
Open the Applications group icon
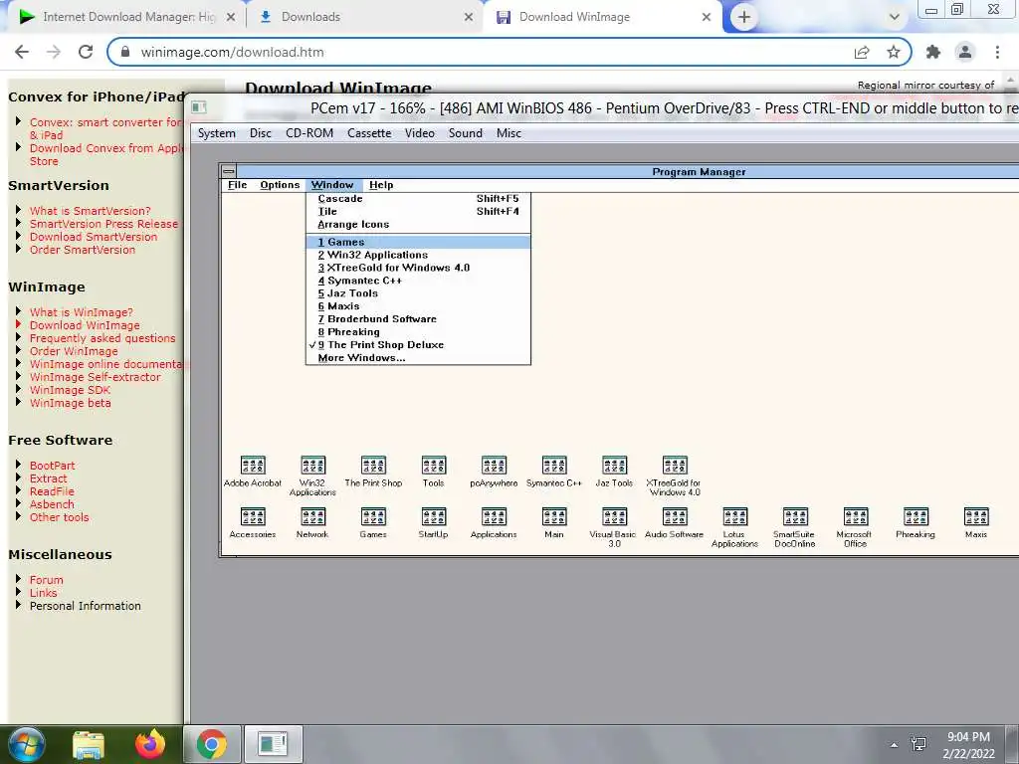(494, 516)
